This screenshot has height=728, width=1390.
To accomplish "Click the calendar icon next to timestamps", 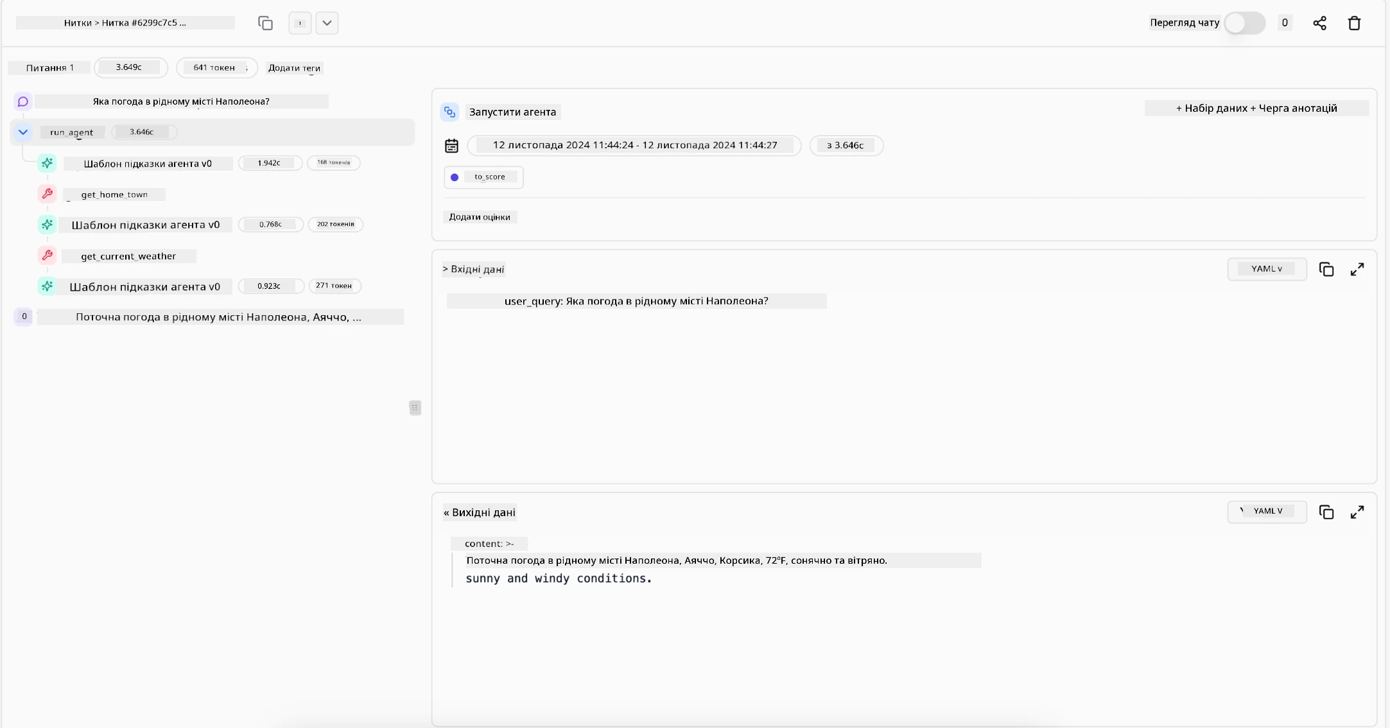I will coord(451,145).
